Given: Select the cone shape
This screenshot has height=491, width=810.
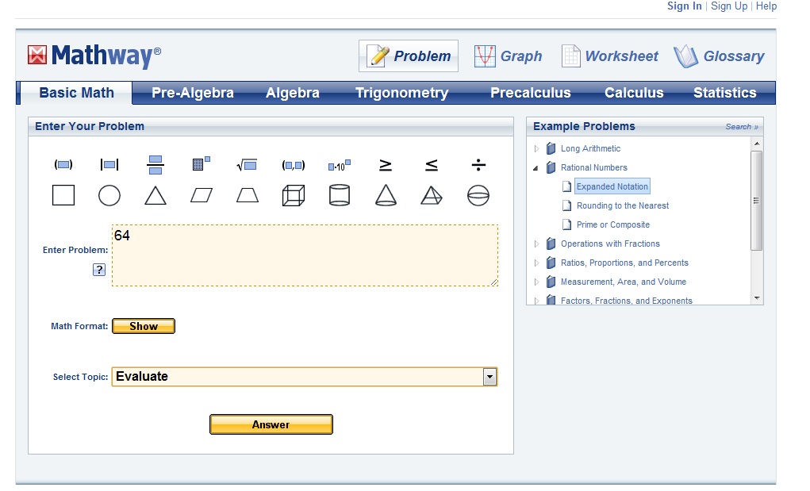Looking at the screenshot, I should click(x=386, y=196).
